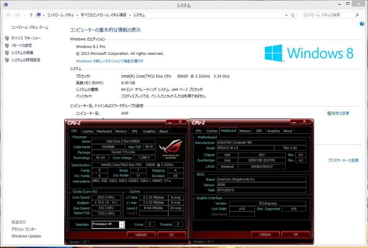This screenshot has width=368, height=248.
Task: Open Windows Update link
Action: [27, 236]
